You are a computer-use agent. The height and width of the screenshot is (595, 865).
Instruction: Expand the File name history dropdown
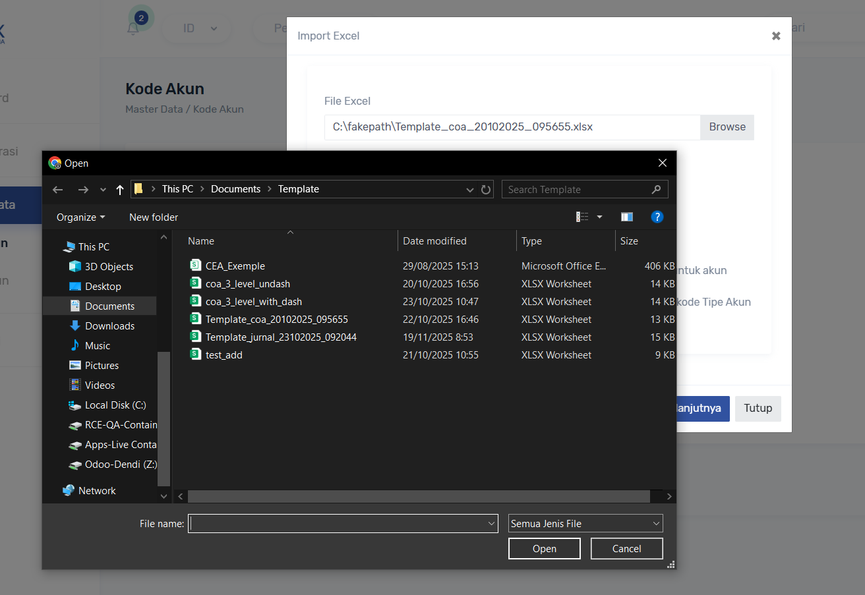pos(491,524)
